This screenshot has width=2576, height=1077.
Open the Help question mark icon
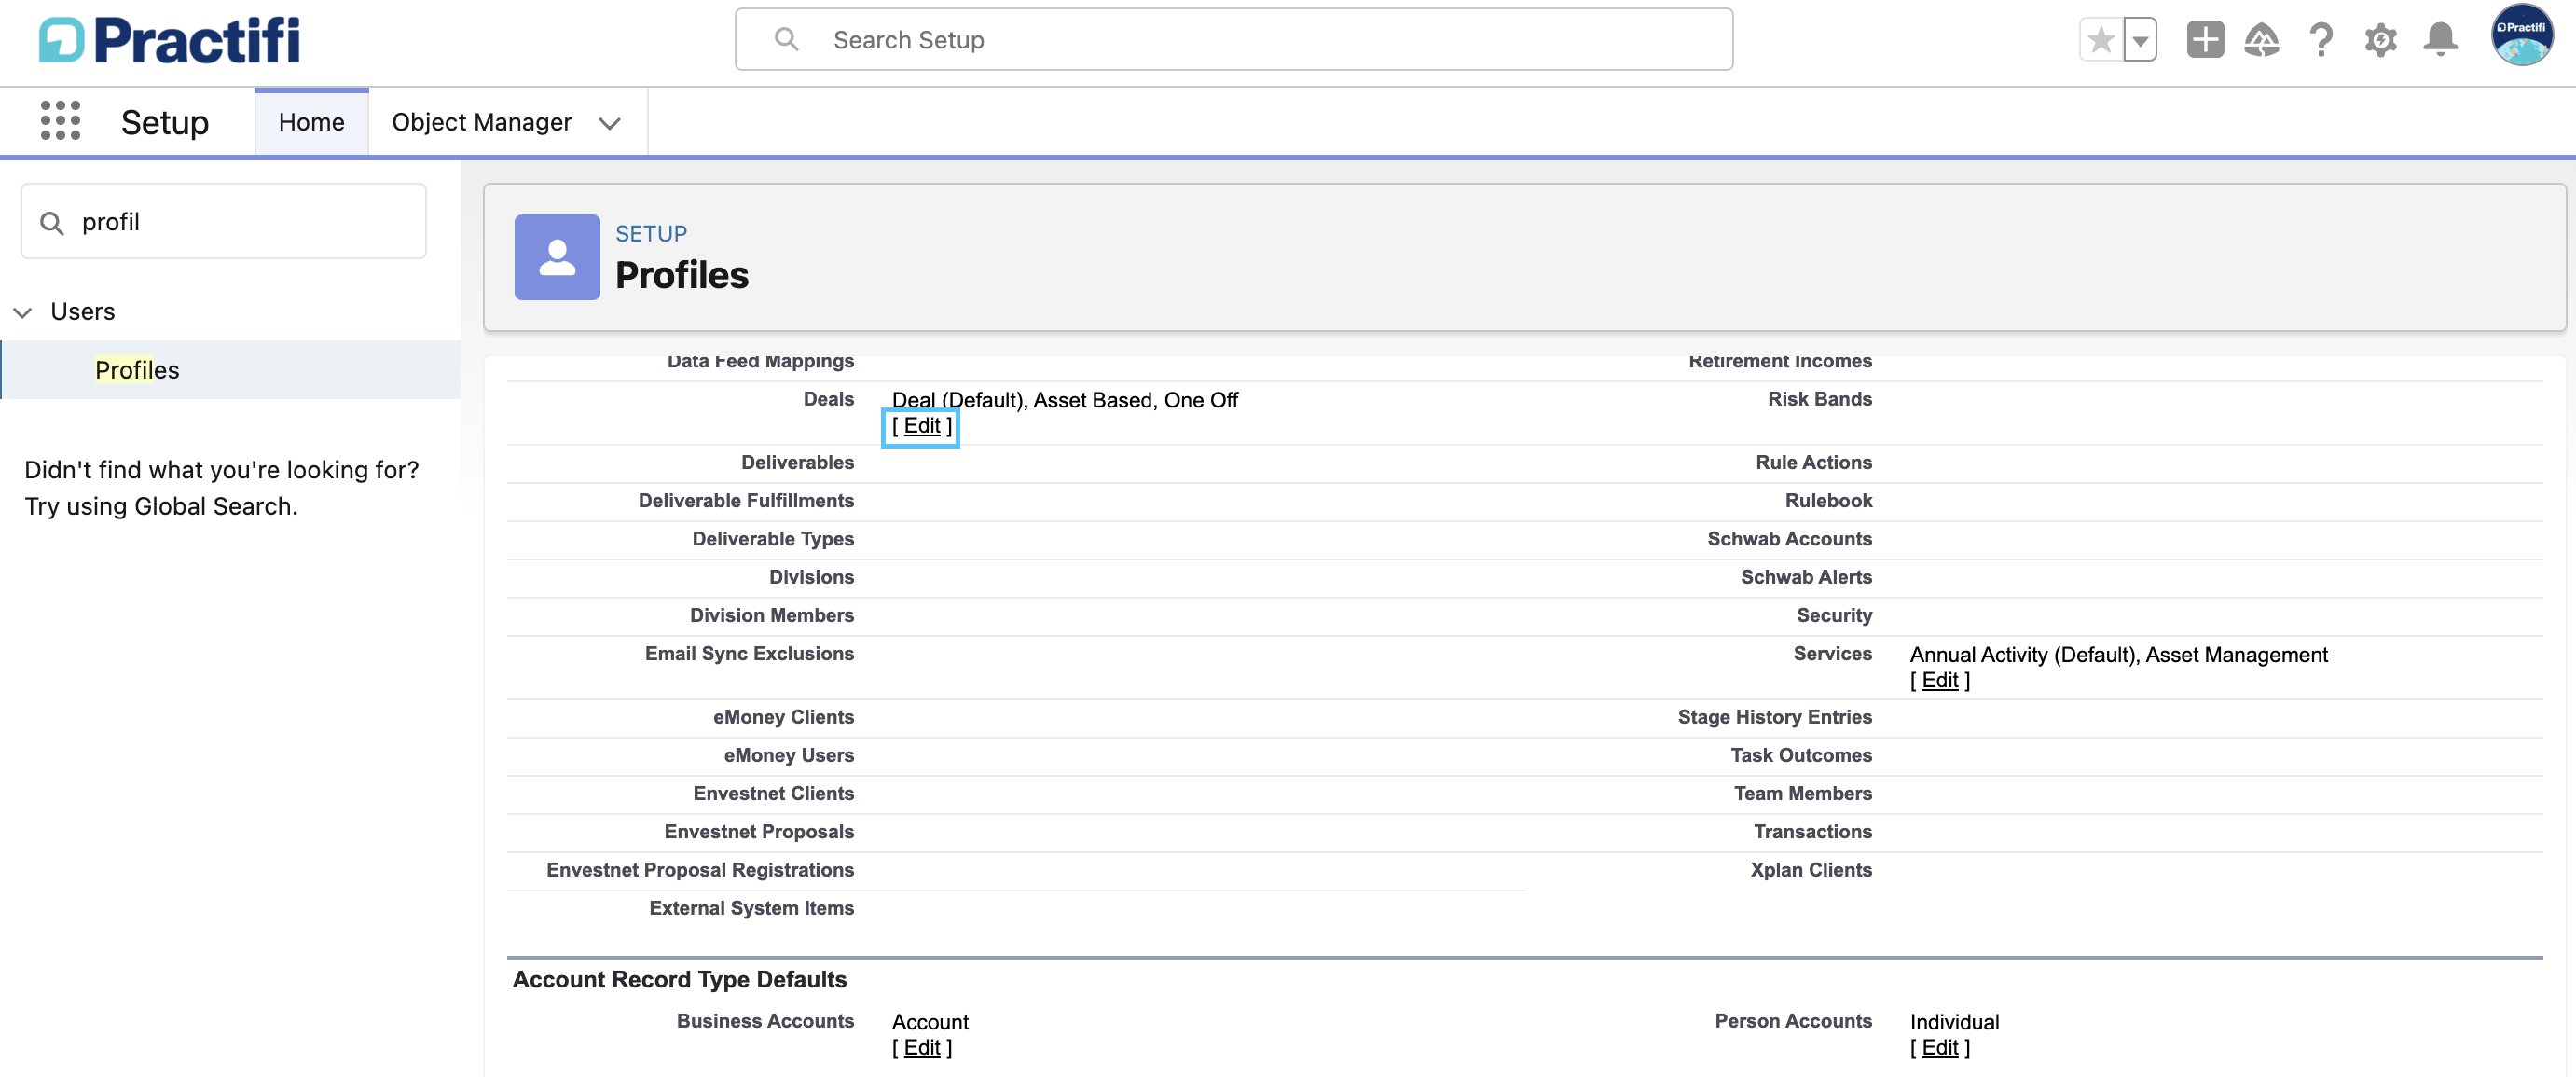2321,40
